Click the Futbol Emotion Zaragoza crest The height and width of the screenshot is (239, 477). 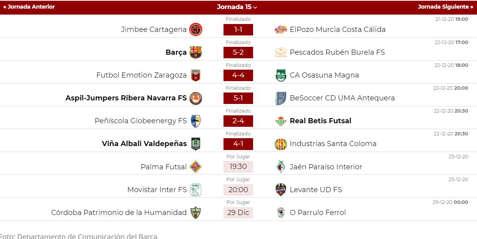[x=196, y=75]
